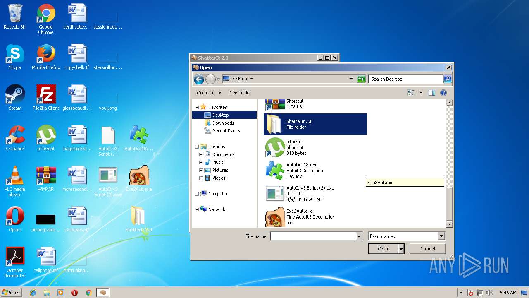Select Recent Places in navigation pane
The height and width of the screenshot is (298, 529).
pos(226,131)
